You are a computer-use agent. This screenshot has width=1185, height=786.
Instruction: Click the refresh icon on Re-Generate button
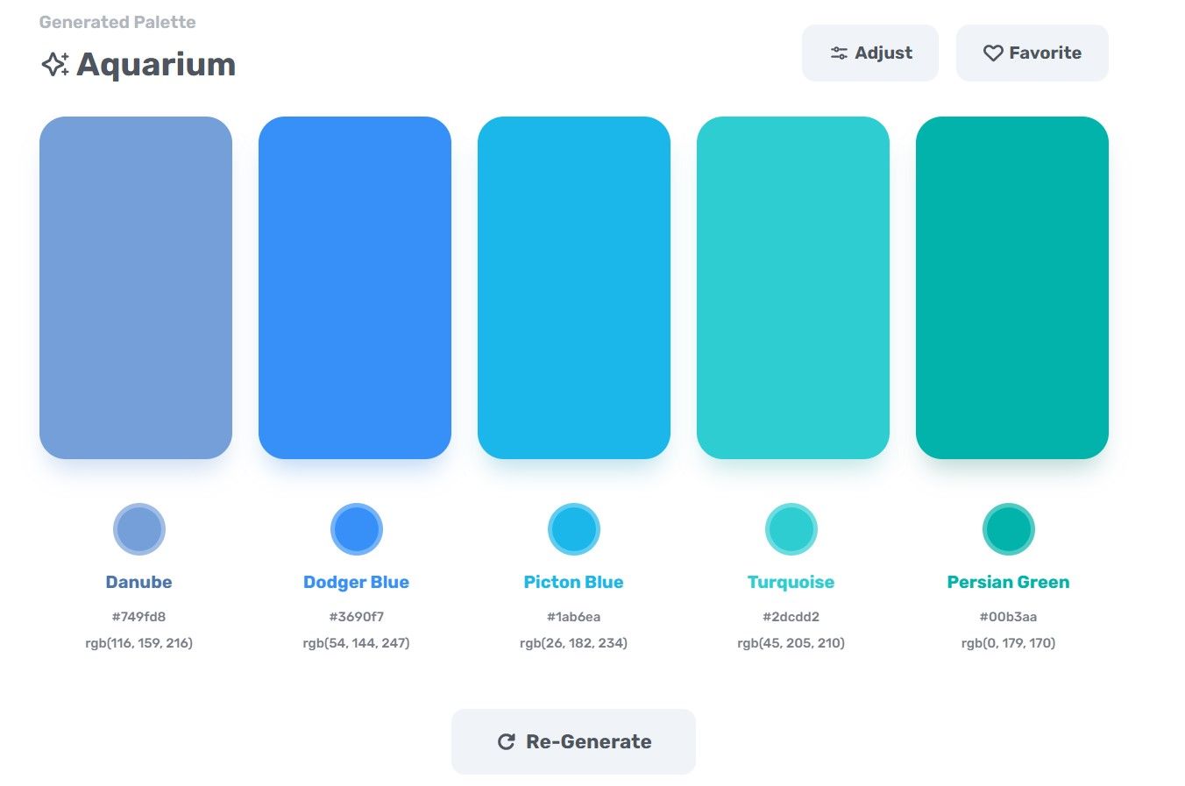506,740
